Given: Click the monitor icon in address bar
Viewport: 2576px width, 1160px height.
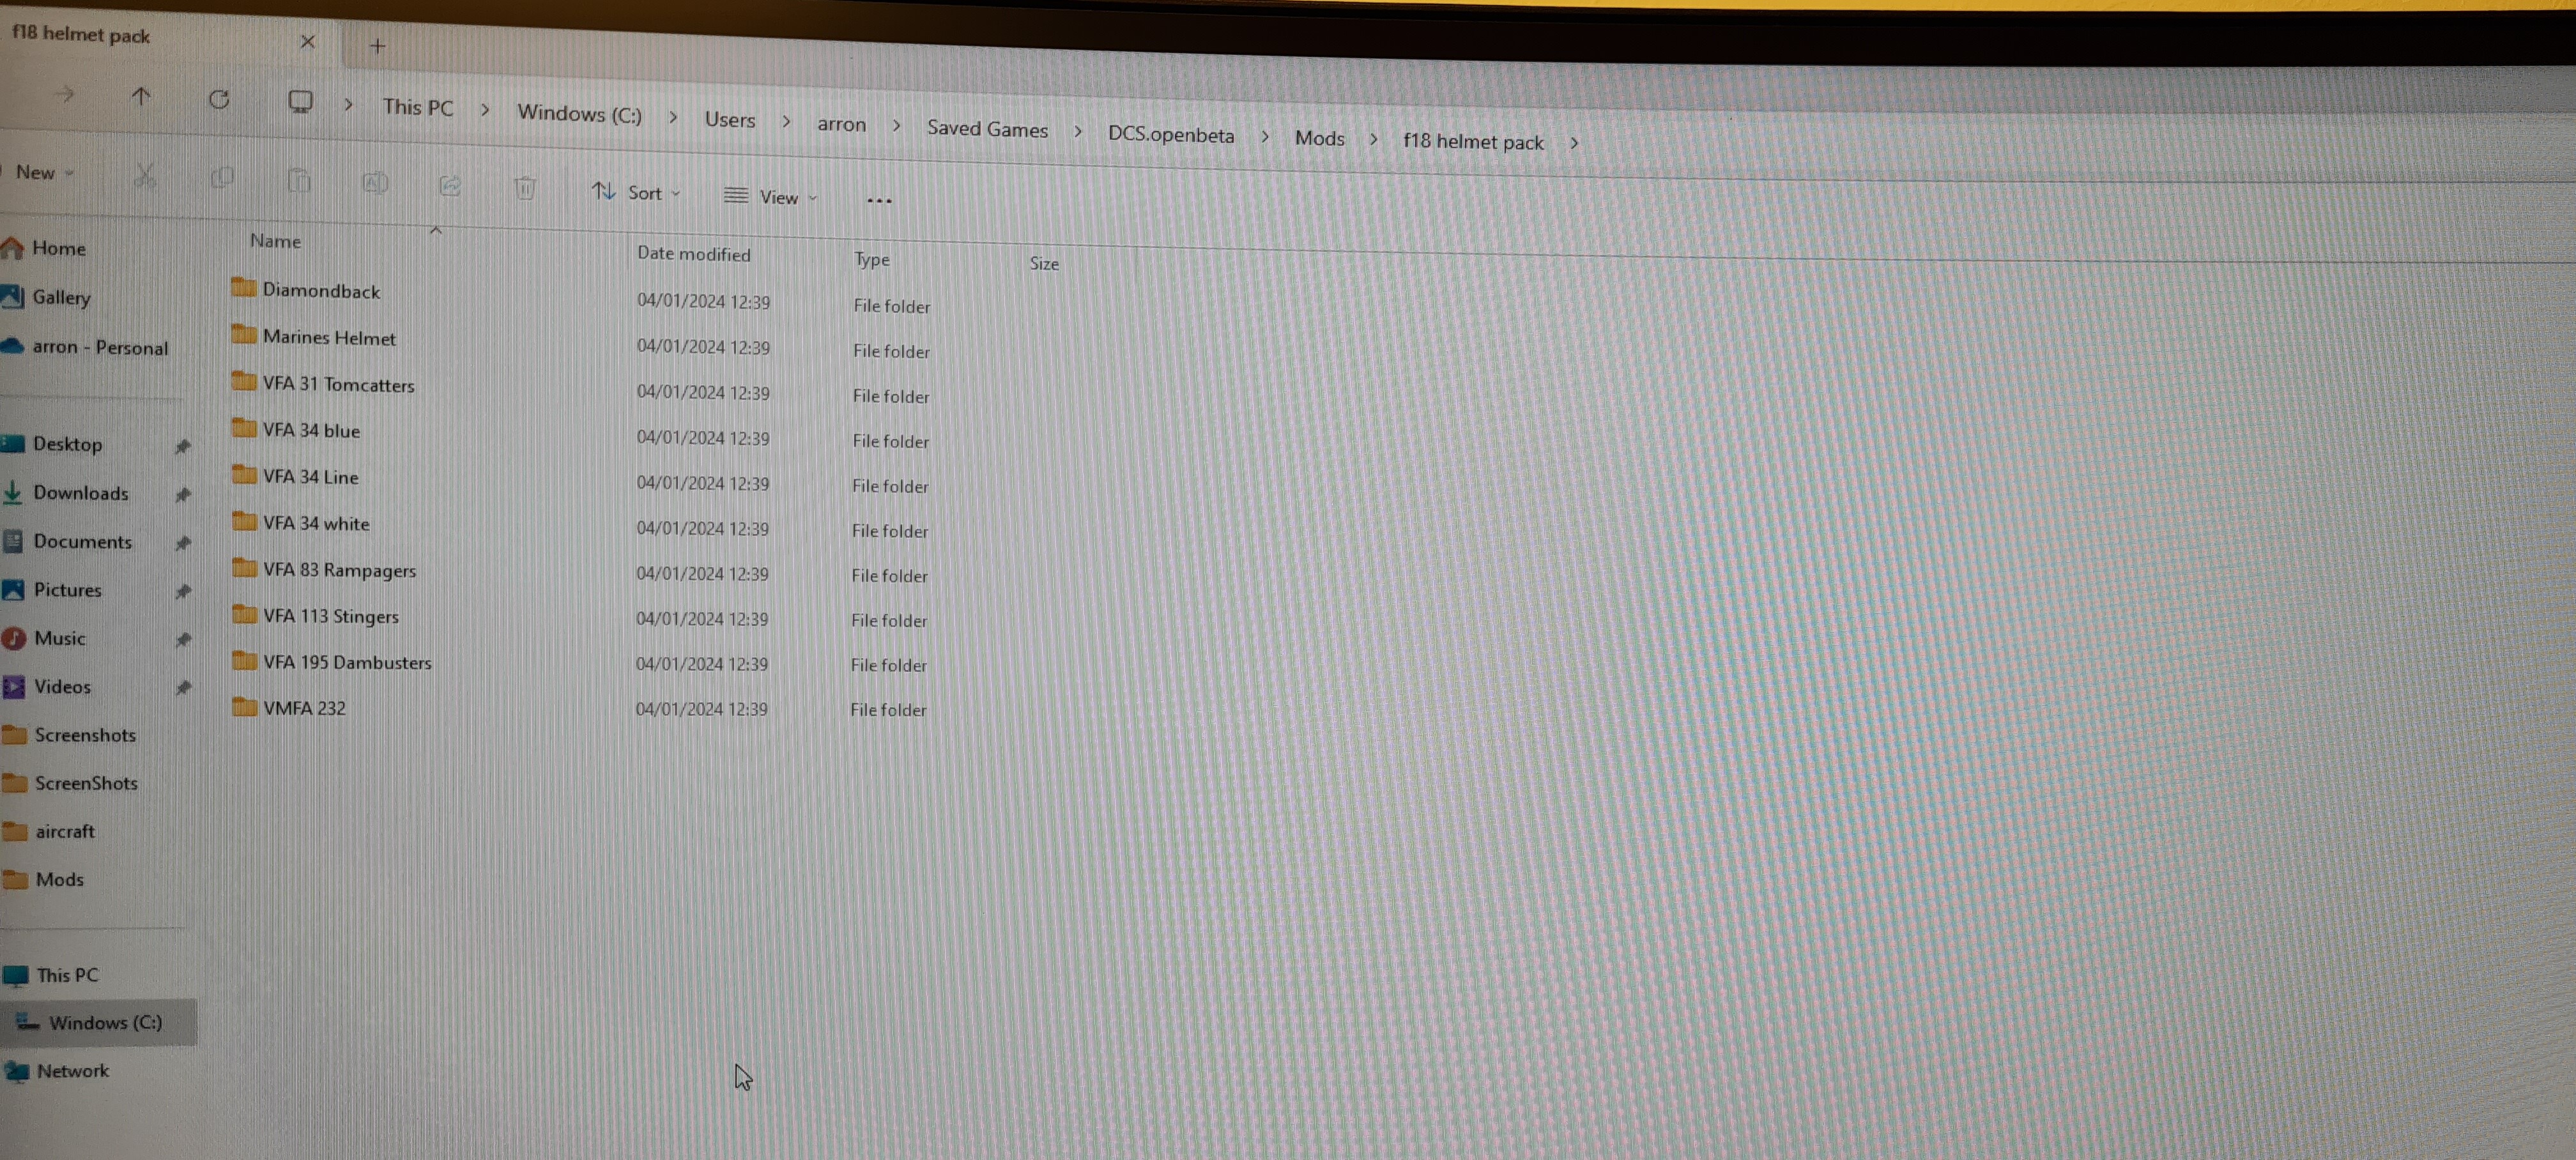Looking at the screenshot, I should point(300,102).
